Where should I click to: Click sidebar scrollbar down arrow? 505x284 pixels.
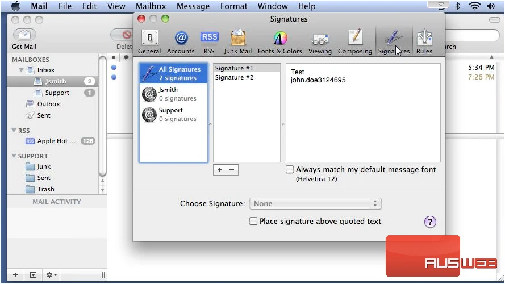102,190
